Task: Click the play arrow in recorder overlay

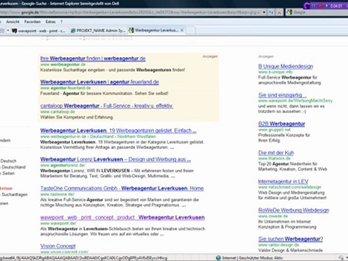Action: click(x=327, y=6)
